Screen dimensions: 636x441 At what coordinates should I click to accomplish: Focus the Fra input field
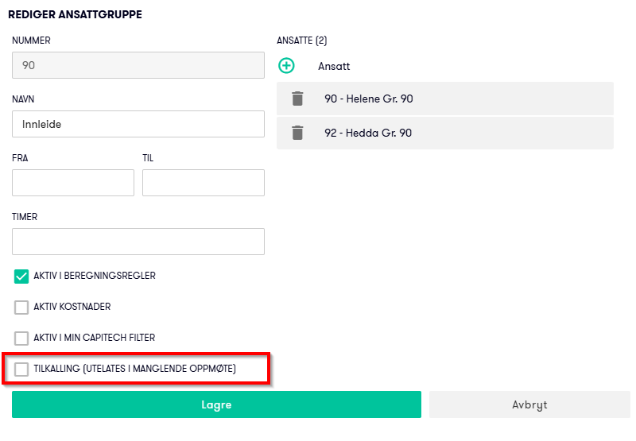pyautogui.click(x=73, y=183)
